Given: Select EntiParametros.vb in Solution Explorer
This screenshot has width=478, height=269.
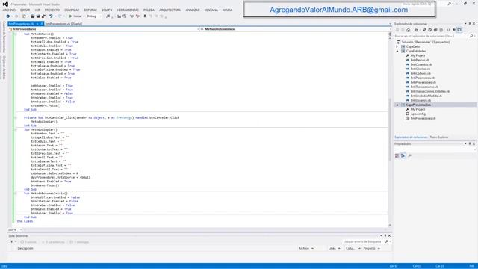Looking at the screenshot, I should click(x=423, y=78).
